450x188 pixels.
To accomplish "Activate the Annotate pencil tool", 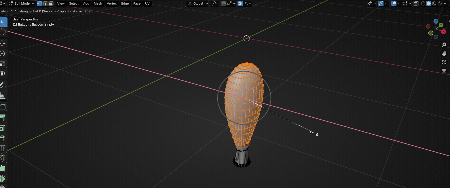I will pyautogui.click(x=3, y=85).
